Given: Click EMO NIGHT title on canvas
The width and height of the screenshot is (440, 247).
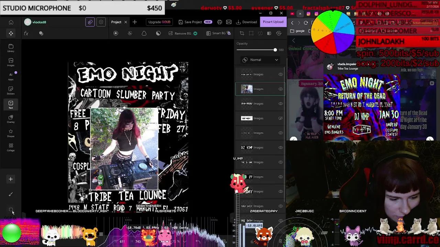Looking at the screenshot, I should (x=127, y=73).
